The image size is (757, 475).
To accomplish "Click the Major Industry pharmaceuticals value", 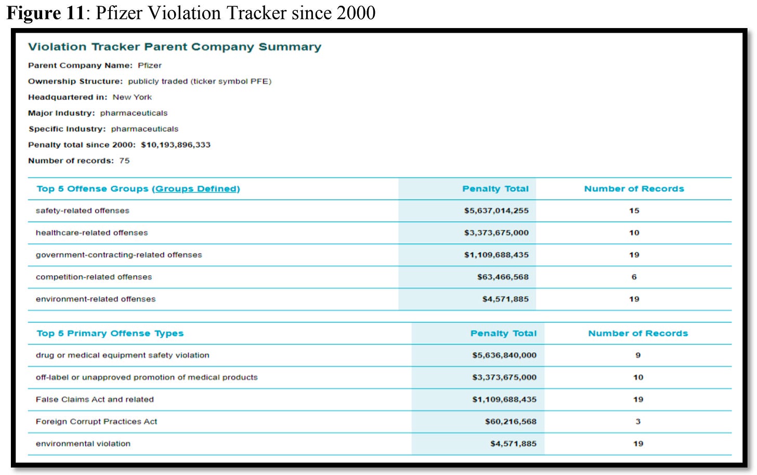I will pyautogui.click(x=134, y=113).
